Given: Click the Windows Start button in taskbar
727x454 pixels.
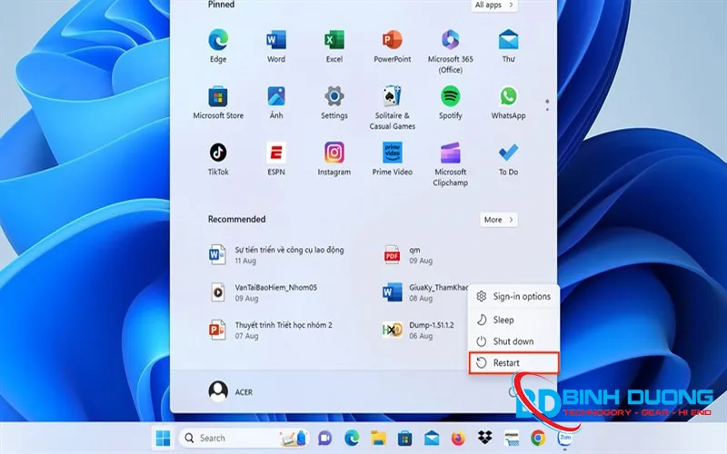Looking at the screenshot, I should [163, 438].
